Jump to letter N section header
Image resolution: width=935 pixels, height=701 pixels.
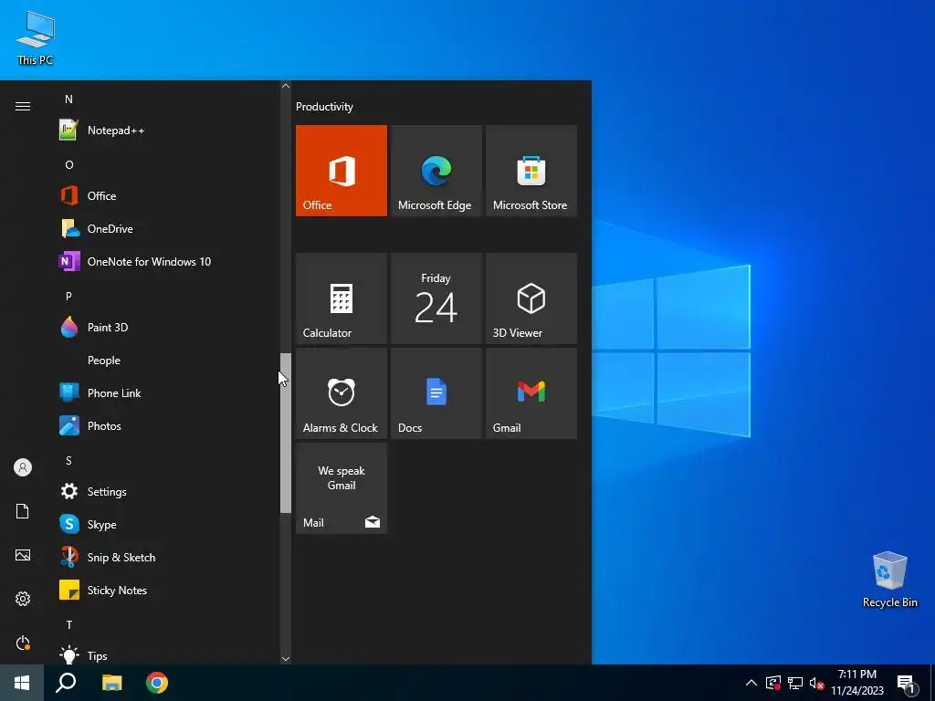click(x=68, y=99)
